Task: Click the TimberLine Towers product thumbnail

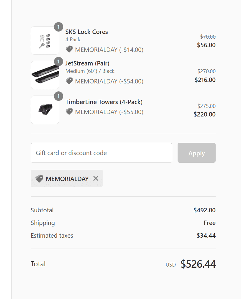Action: coord(45,110)
